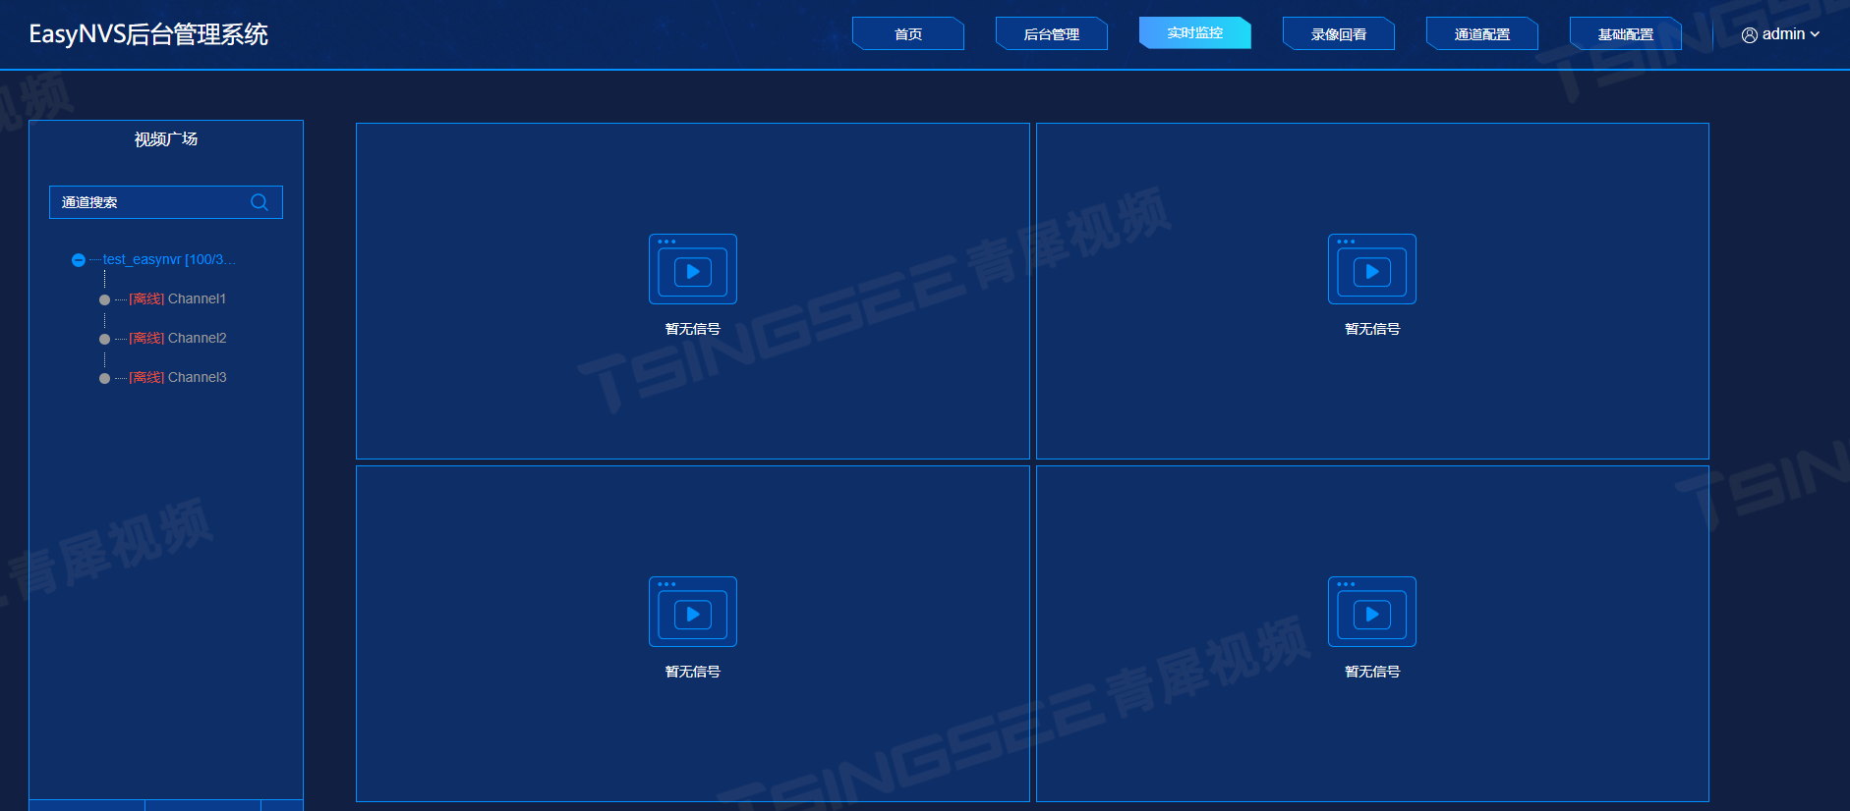Select the 实时监控 tab
The image size is (1850, 811).
[x=1195, y=32]
